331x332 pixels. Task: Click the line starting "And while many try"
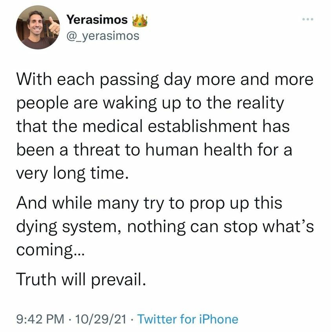click(x=149, y=204)
